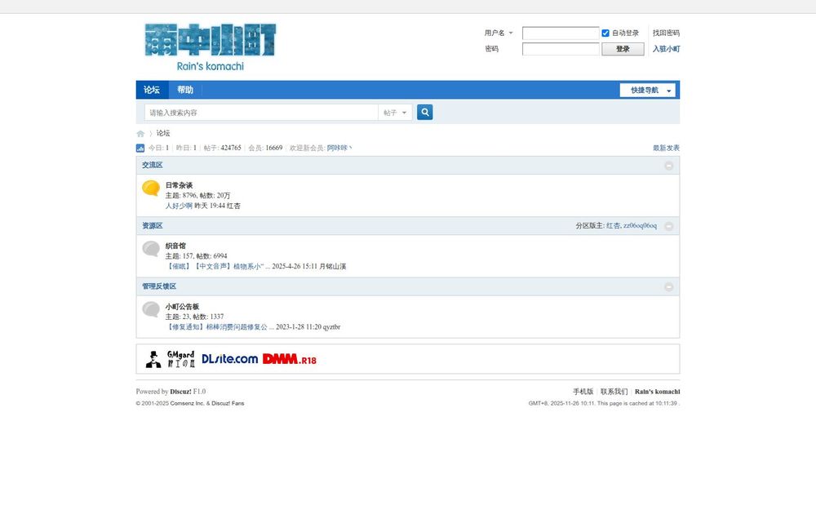
Task: Click qyztbr poster name
Action: [x=331, y=327]
